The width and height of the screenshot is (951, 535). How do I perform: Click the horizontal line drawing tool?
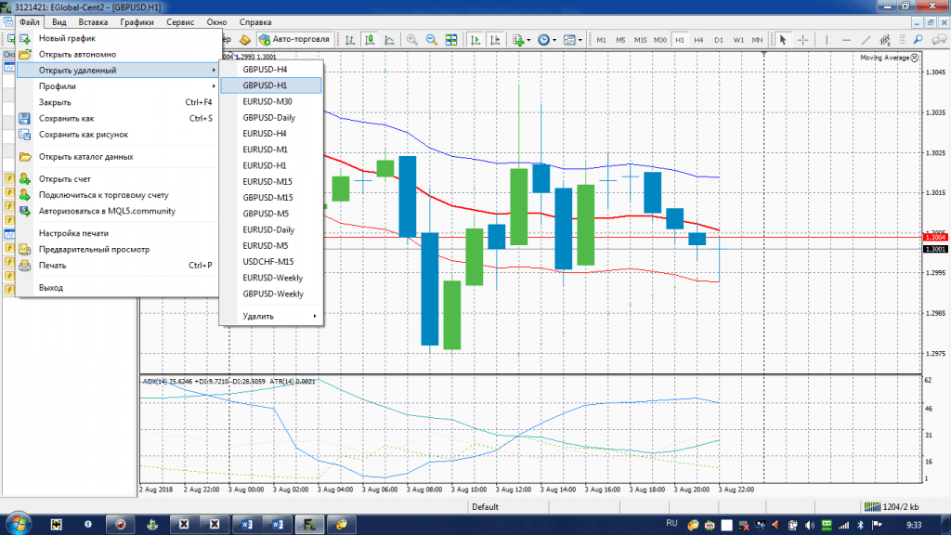[x=845, y=40]
